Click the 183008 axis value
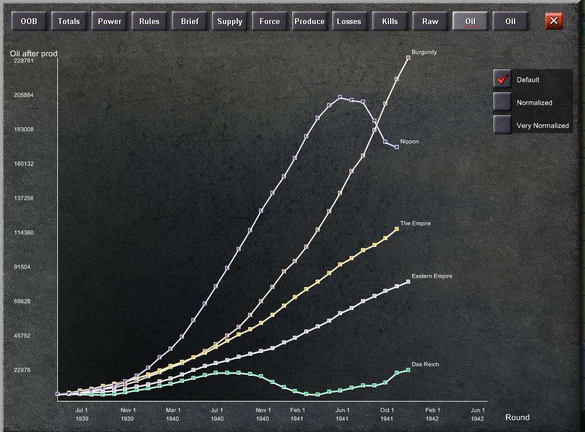The width and height of the screenshot is (585, 432). click(23, 129)
